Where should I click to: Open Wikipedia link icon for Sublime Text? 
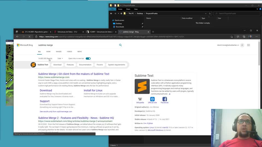tap(140, 99)
